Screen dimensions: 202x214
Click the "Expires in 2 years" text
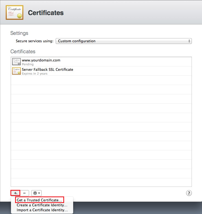(35, 74)
